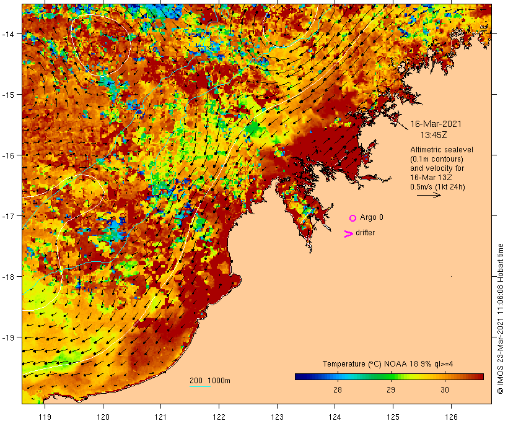This screenshot has width=508, height=421.
Task: Click the magenta drifter arrowhead legend symbol
Action: tap(349, 234)
